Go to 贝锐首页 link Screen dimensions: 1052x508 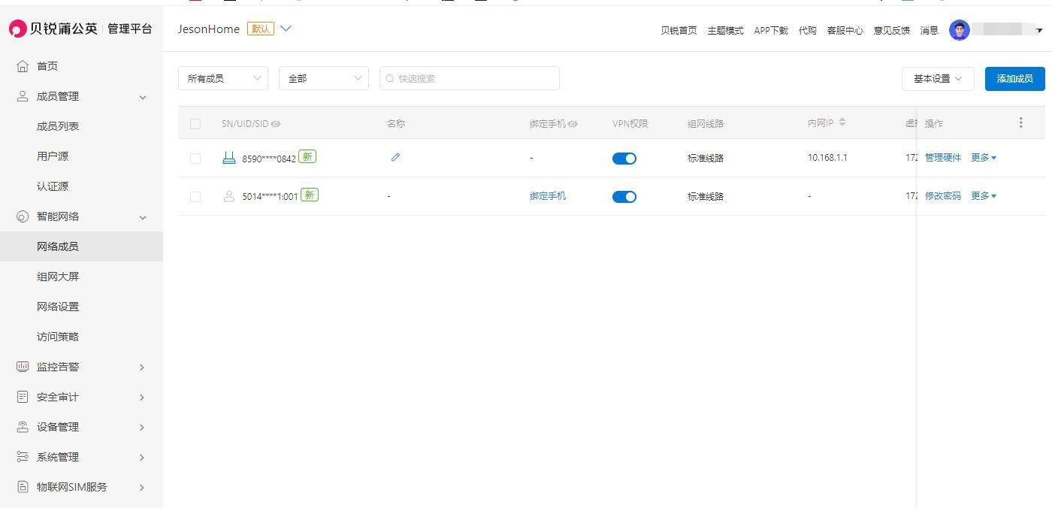point(679,31)
